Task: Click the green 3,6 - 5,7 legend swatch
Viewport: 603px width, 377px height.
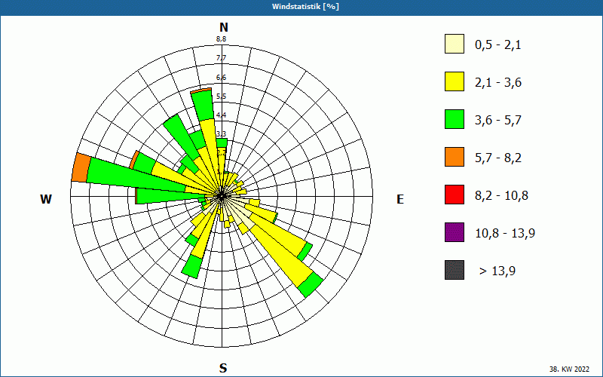Action: pyautogui.click(x=455, y=119)
